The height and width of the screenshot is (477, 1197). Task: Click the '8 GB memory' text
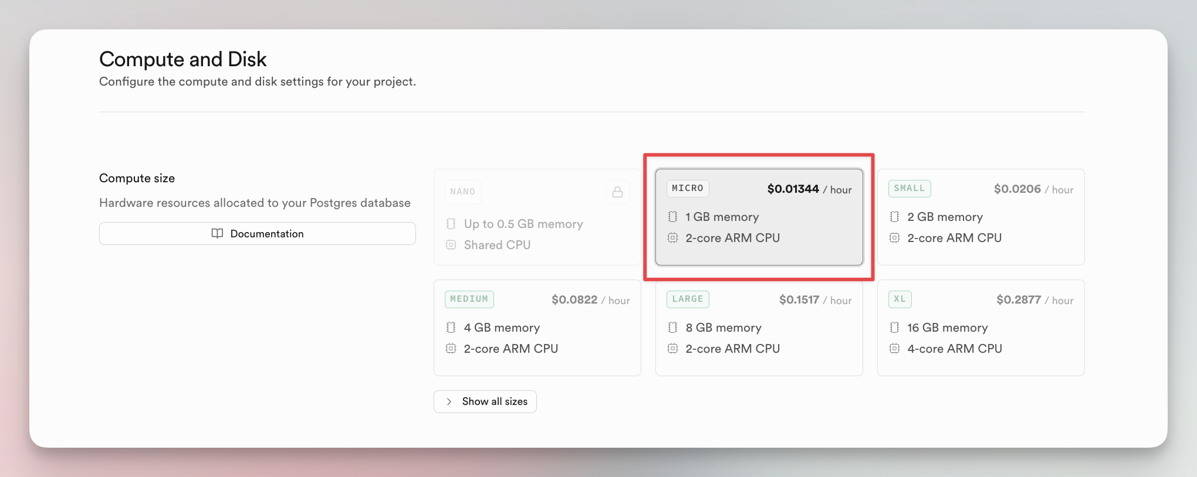click(x=723, y=328)
